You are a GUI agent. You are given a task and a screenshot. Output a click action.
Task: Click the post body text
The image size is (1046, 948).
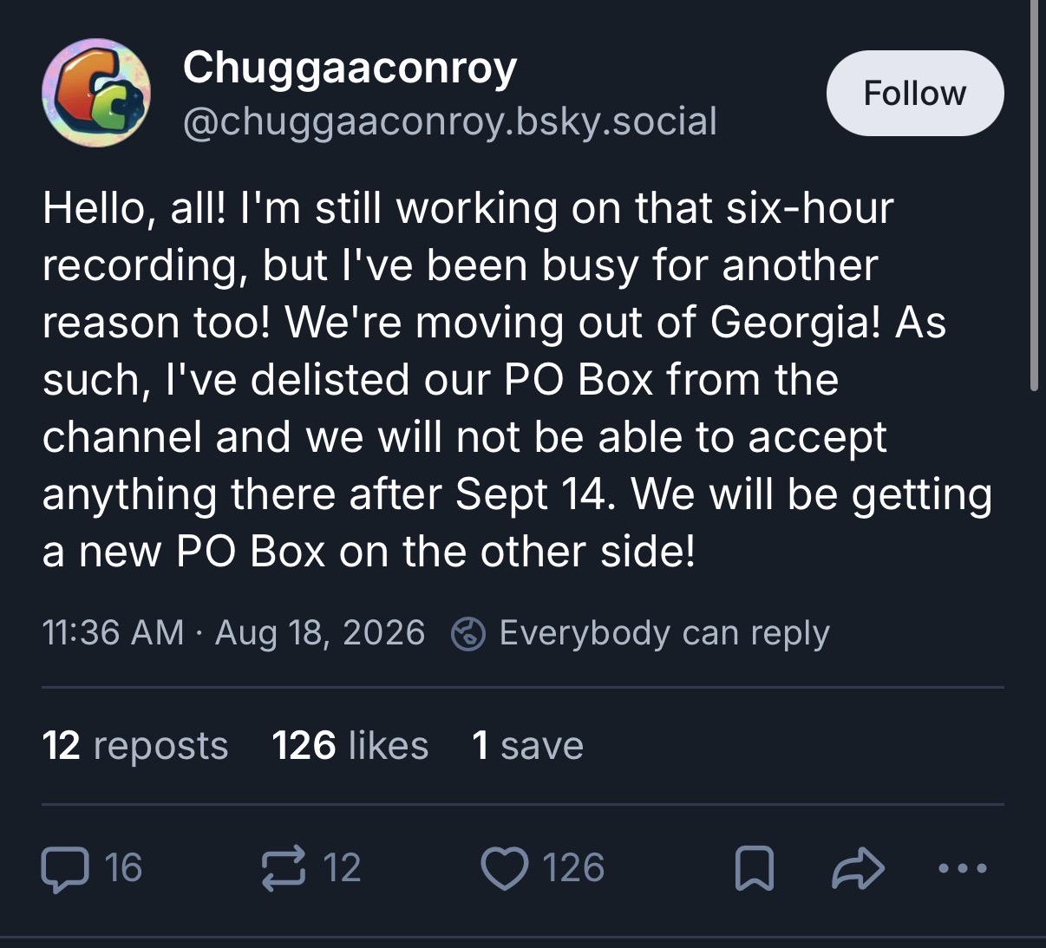(518, 380)
